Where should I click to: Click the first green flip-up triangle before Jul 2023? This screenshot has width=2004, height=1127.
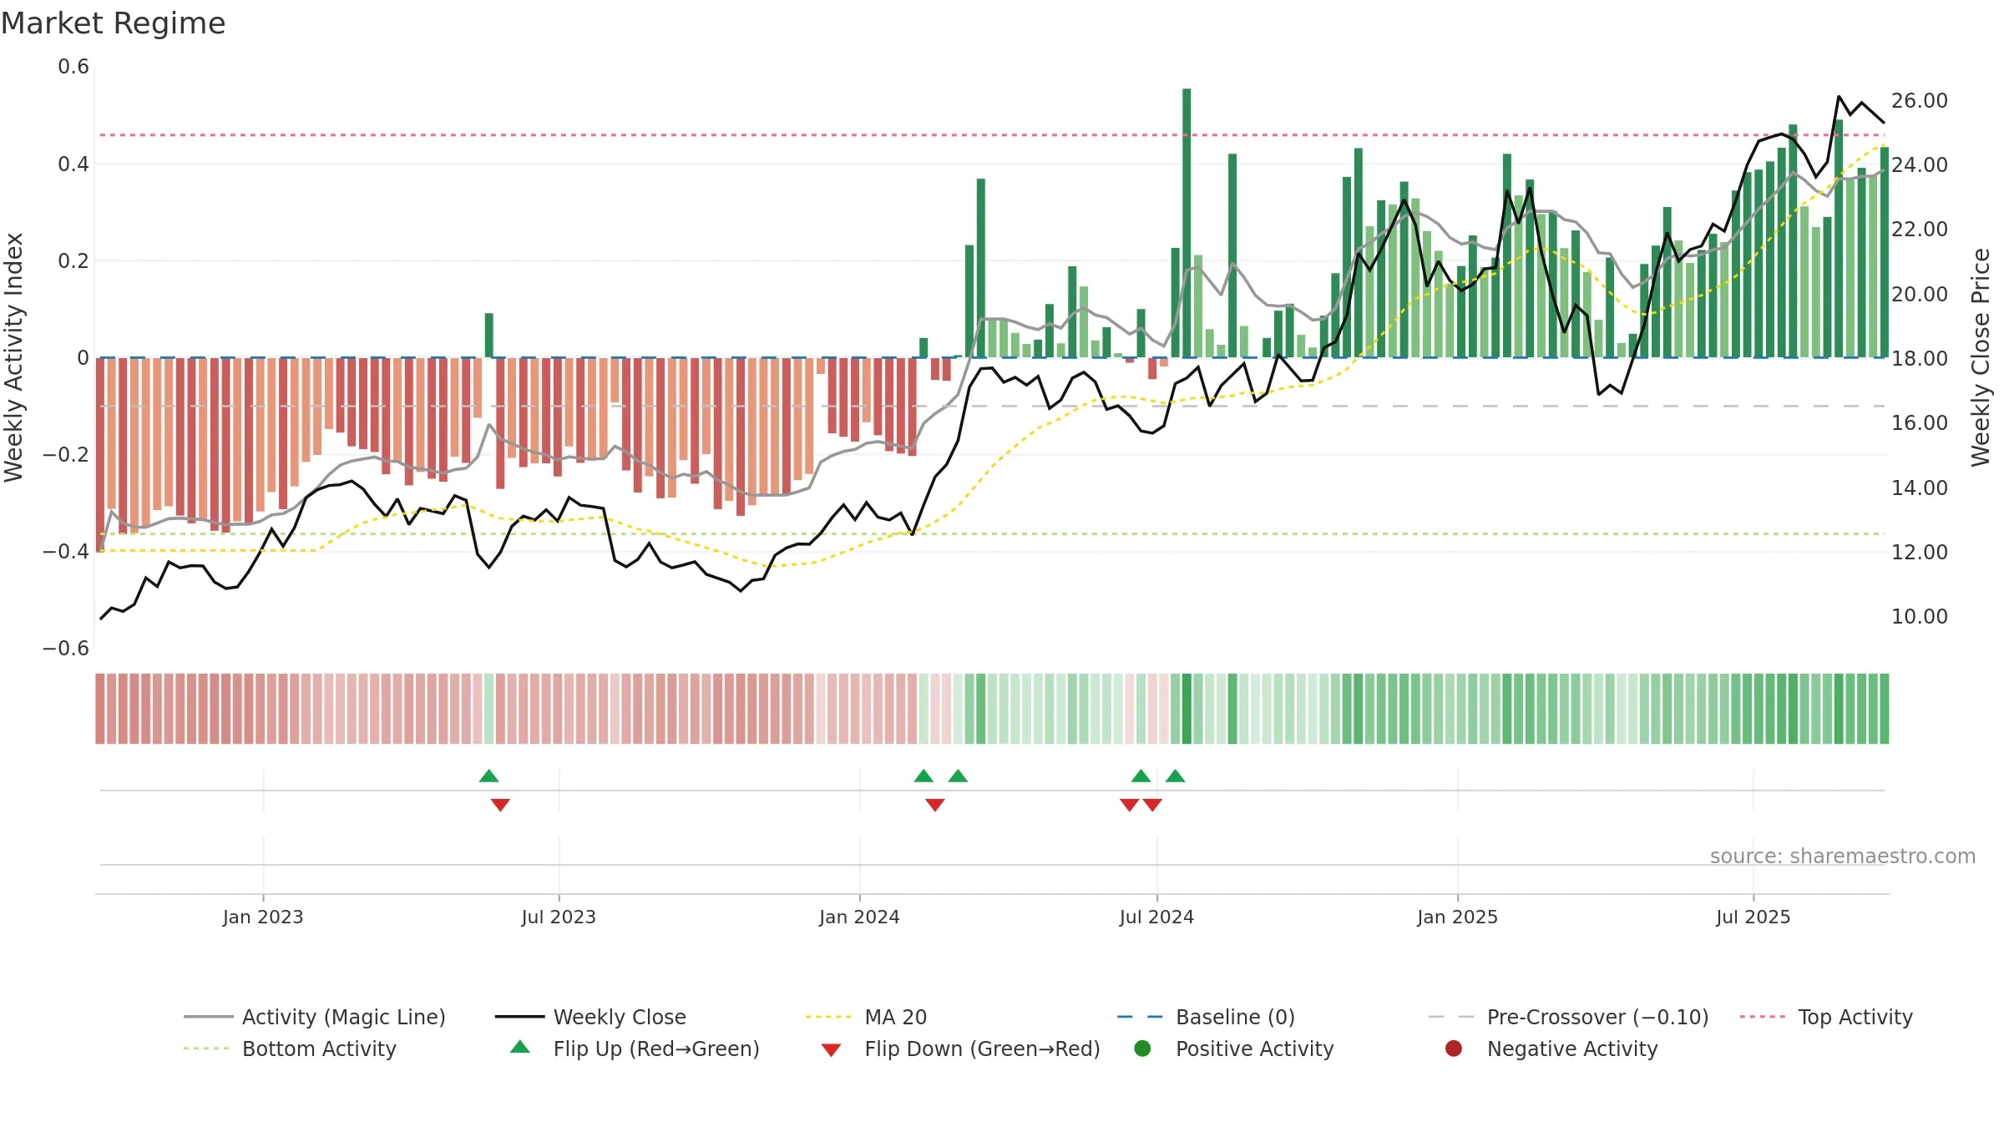pyautogui.click(x=489, y=776)
